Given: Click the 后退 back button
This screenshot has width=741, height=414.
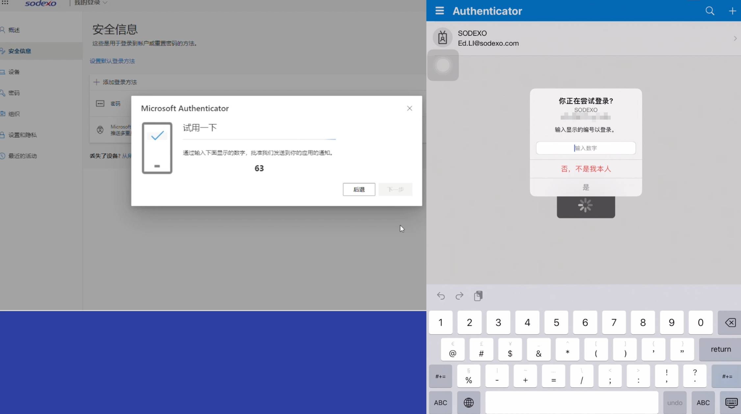Looking at the screenshot, I should point(359,189).
